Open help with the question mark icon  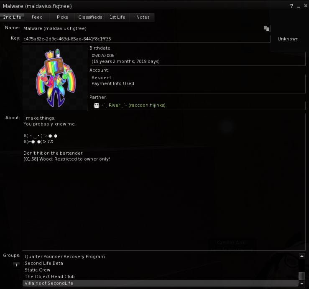pyautogui.click(x=292, y=6)
